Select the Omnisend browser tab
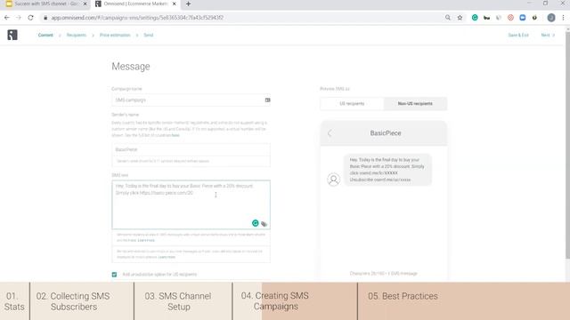The image size is (570, 320). click(135, 4)
